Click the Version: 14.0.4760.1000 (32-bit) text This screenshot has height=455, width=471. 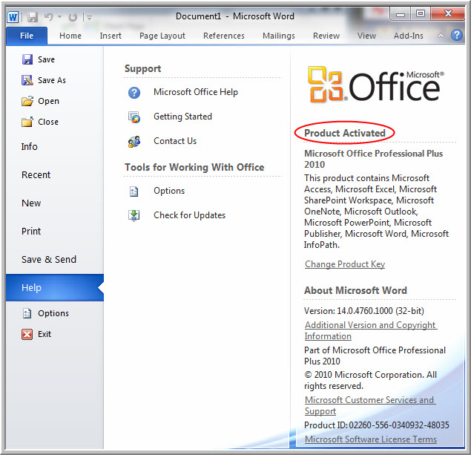364,311
